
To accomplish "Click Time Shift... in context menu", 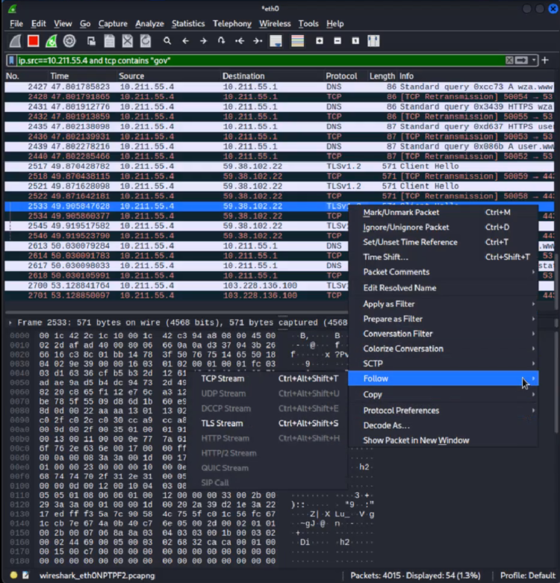I will [x=444, y=257].
